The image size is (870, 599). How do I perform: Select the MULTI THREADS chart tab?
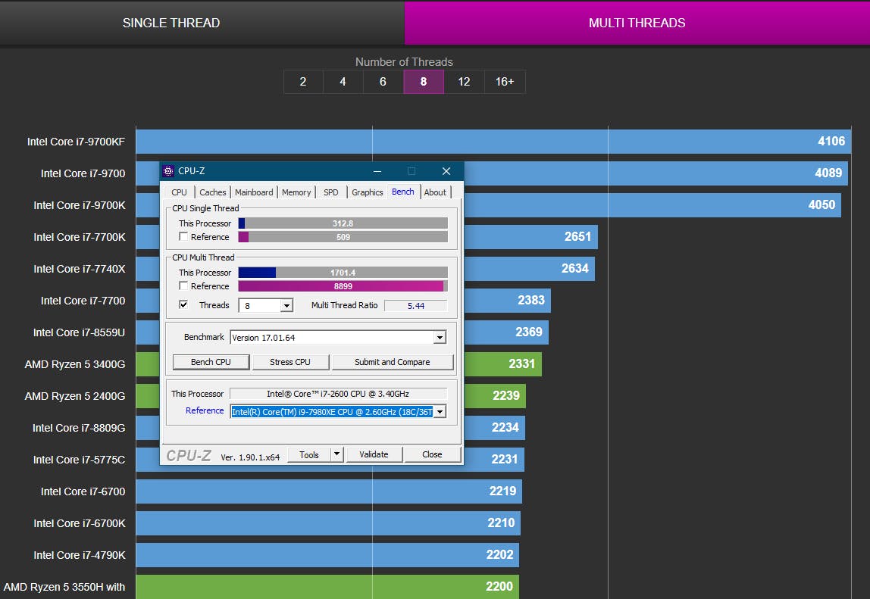point(637,23)
